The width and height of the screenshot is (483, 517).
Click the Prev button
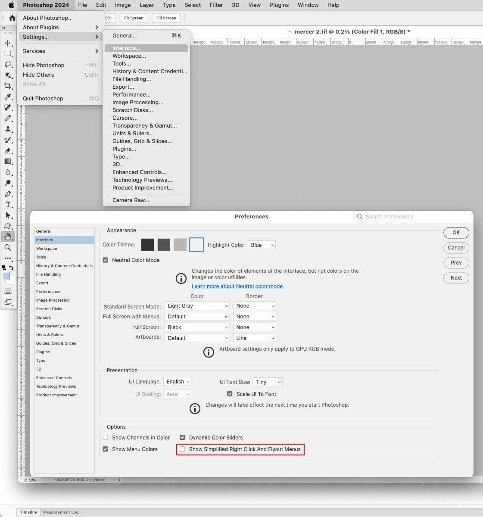click(x=456, y=263)
